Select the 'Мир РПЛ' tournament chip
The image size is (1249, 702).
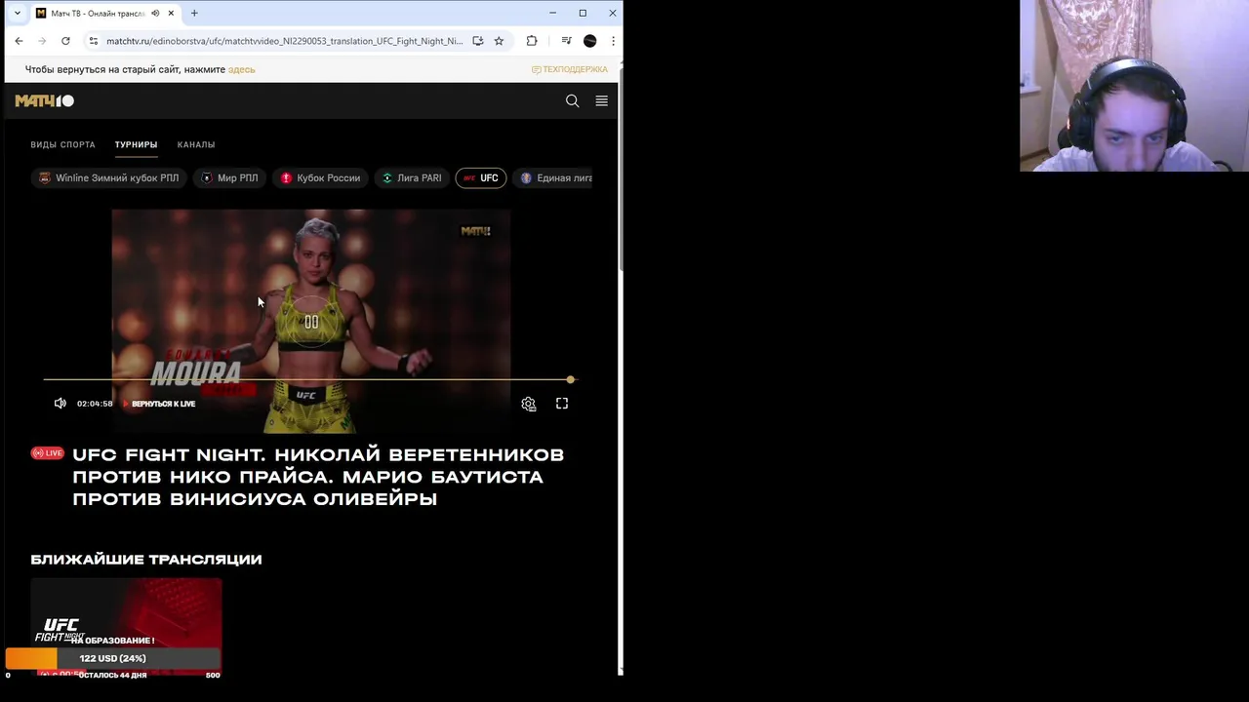coord(230,177)
